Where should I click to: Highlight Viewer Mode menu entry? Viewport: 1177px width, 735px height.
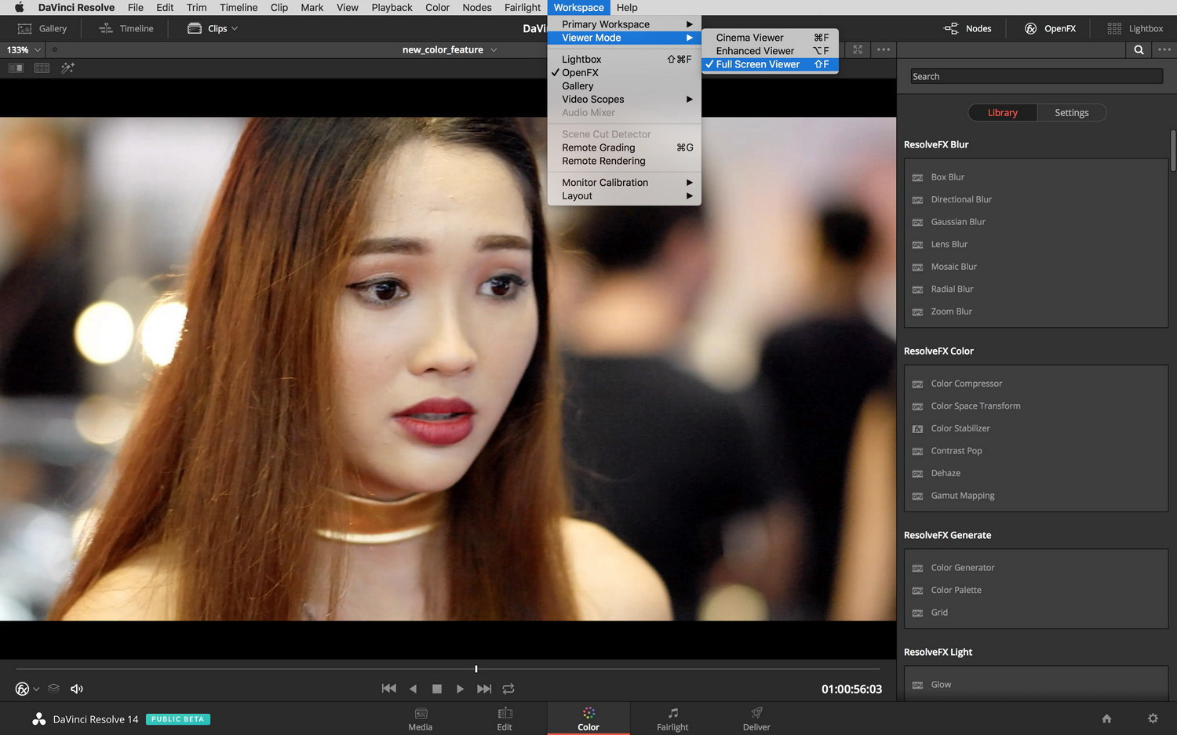tap(624, 38)
